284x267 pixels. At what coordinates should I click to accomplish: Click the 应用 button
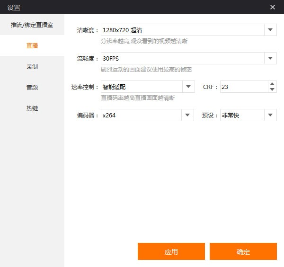point(171,251)
